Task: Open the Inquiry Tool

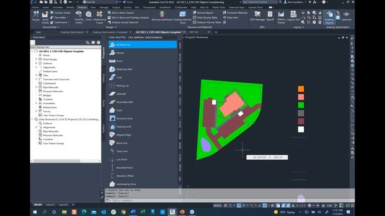Action: tap(294, 16)
